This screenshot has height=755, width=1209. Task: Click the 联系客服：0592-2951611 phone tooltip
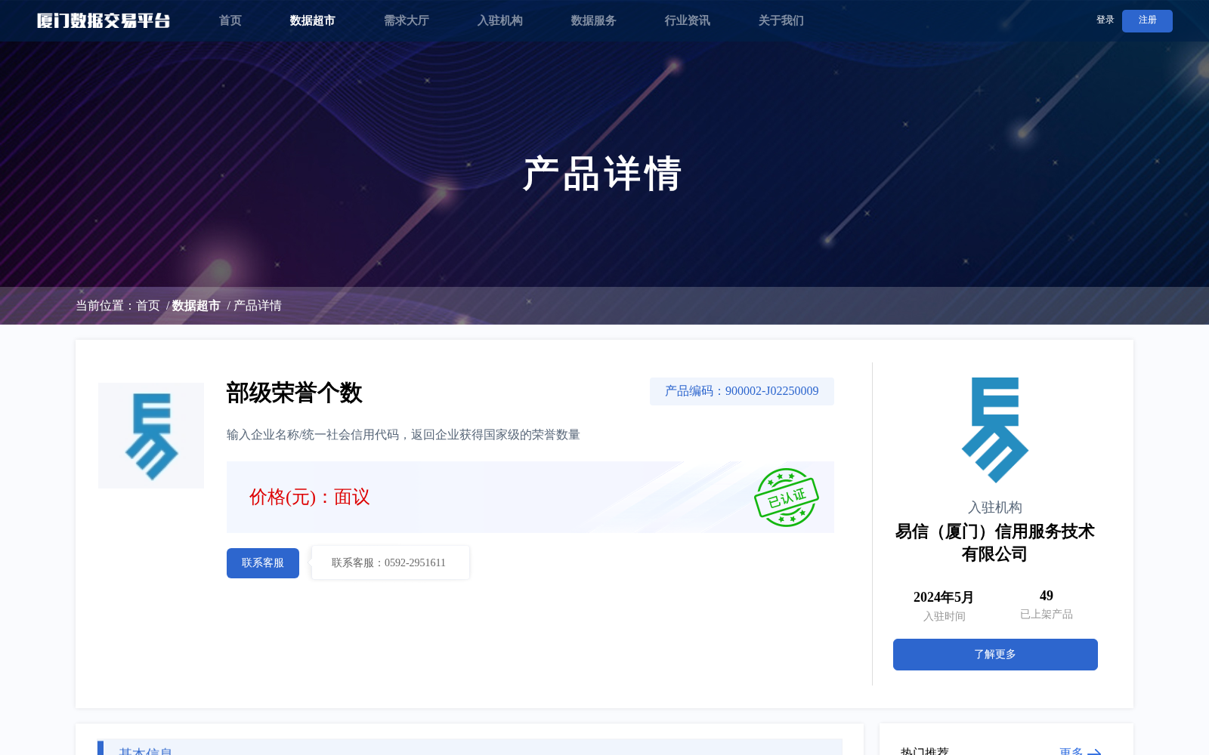point(390,563)
